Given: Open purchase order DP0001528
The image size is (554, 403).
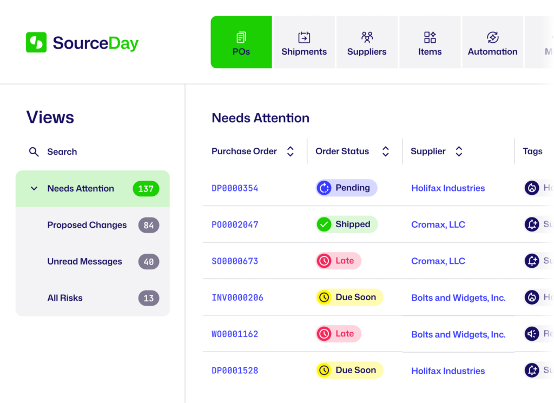Looking at the screenshot, I should point(235,371).
